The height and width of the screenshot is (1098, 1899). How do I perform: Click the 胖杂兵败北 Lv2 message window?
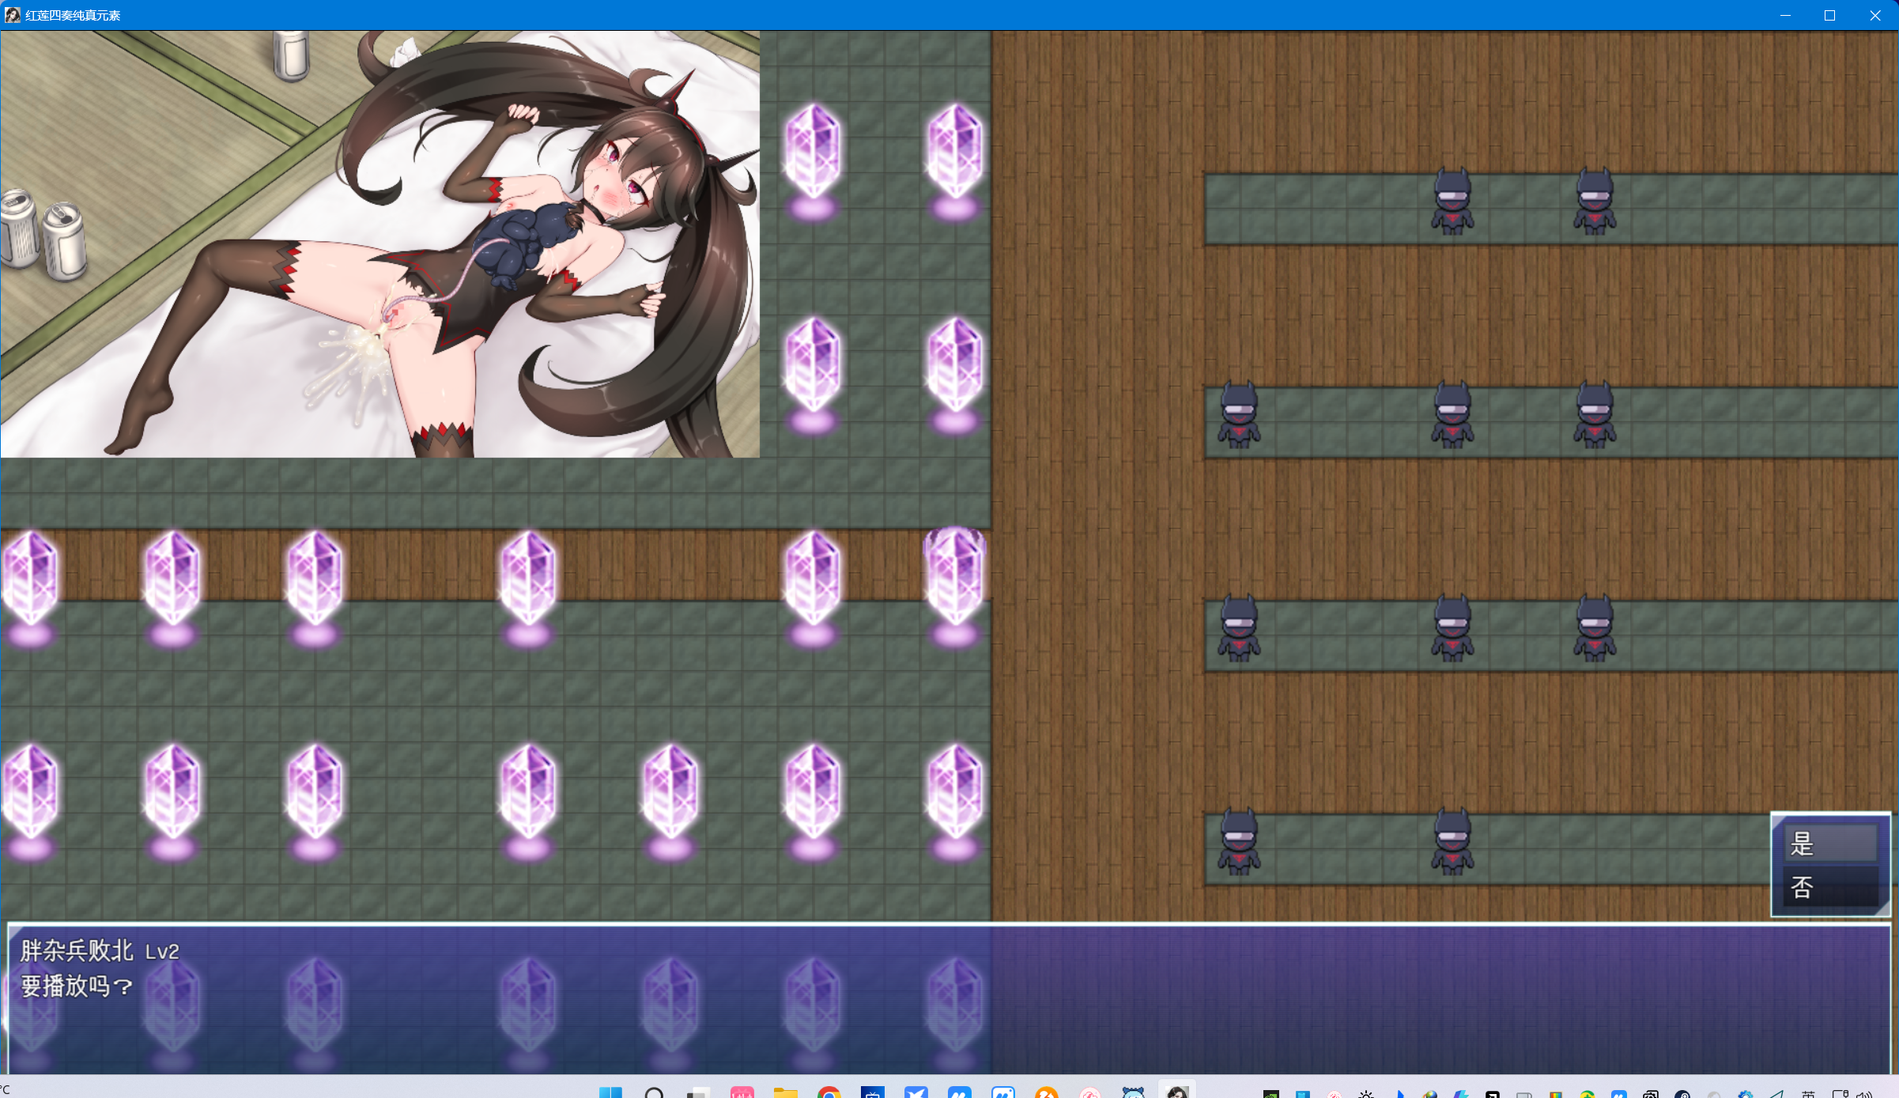pyautogui.click(x=949, y=998)
